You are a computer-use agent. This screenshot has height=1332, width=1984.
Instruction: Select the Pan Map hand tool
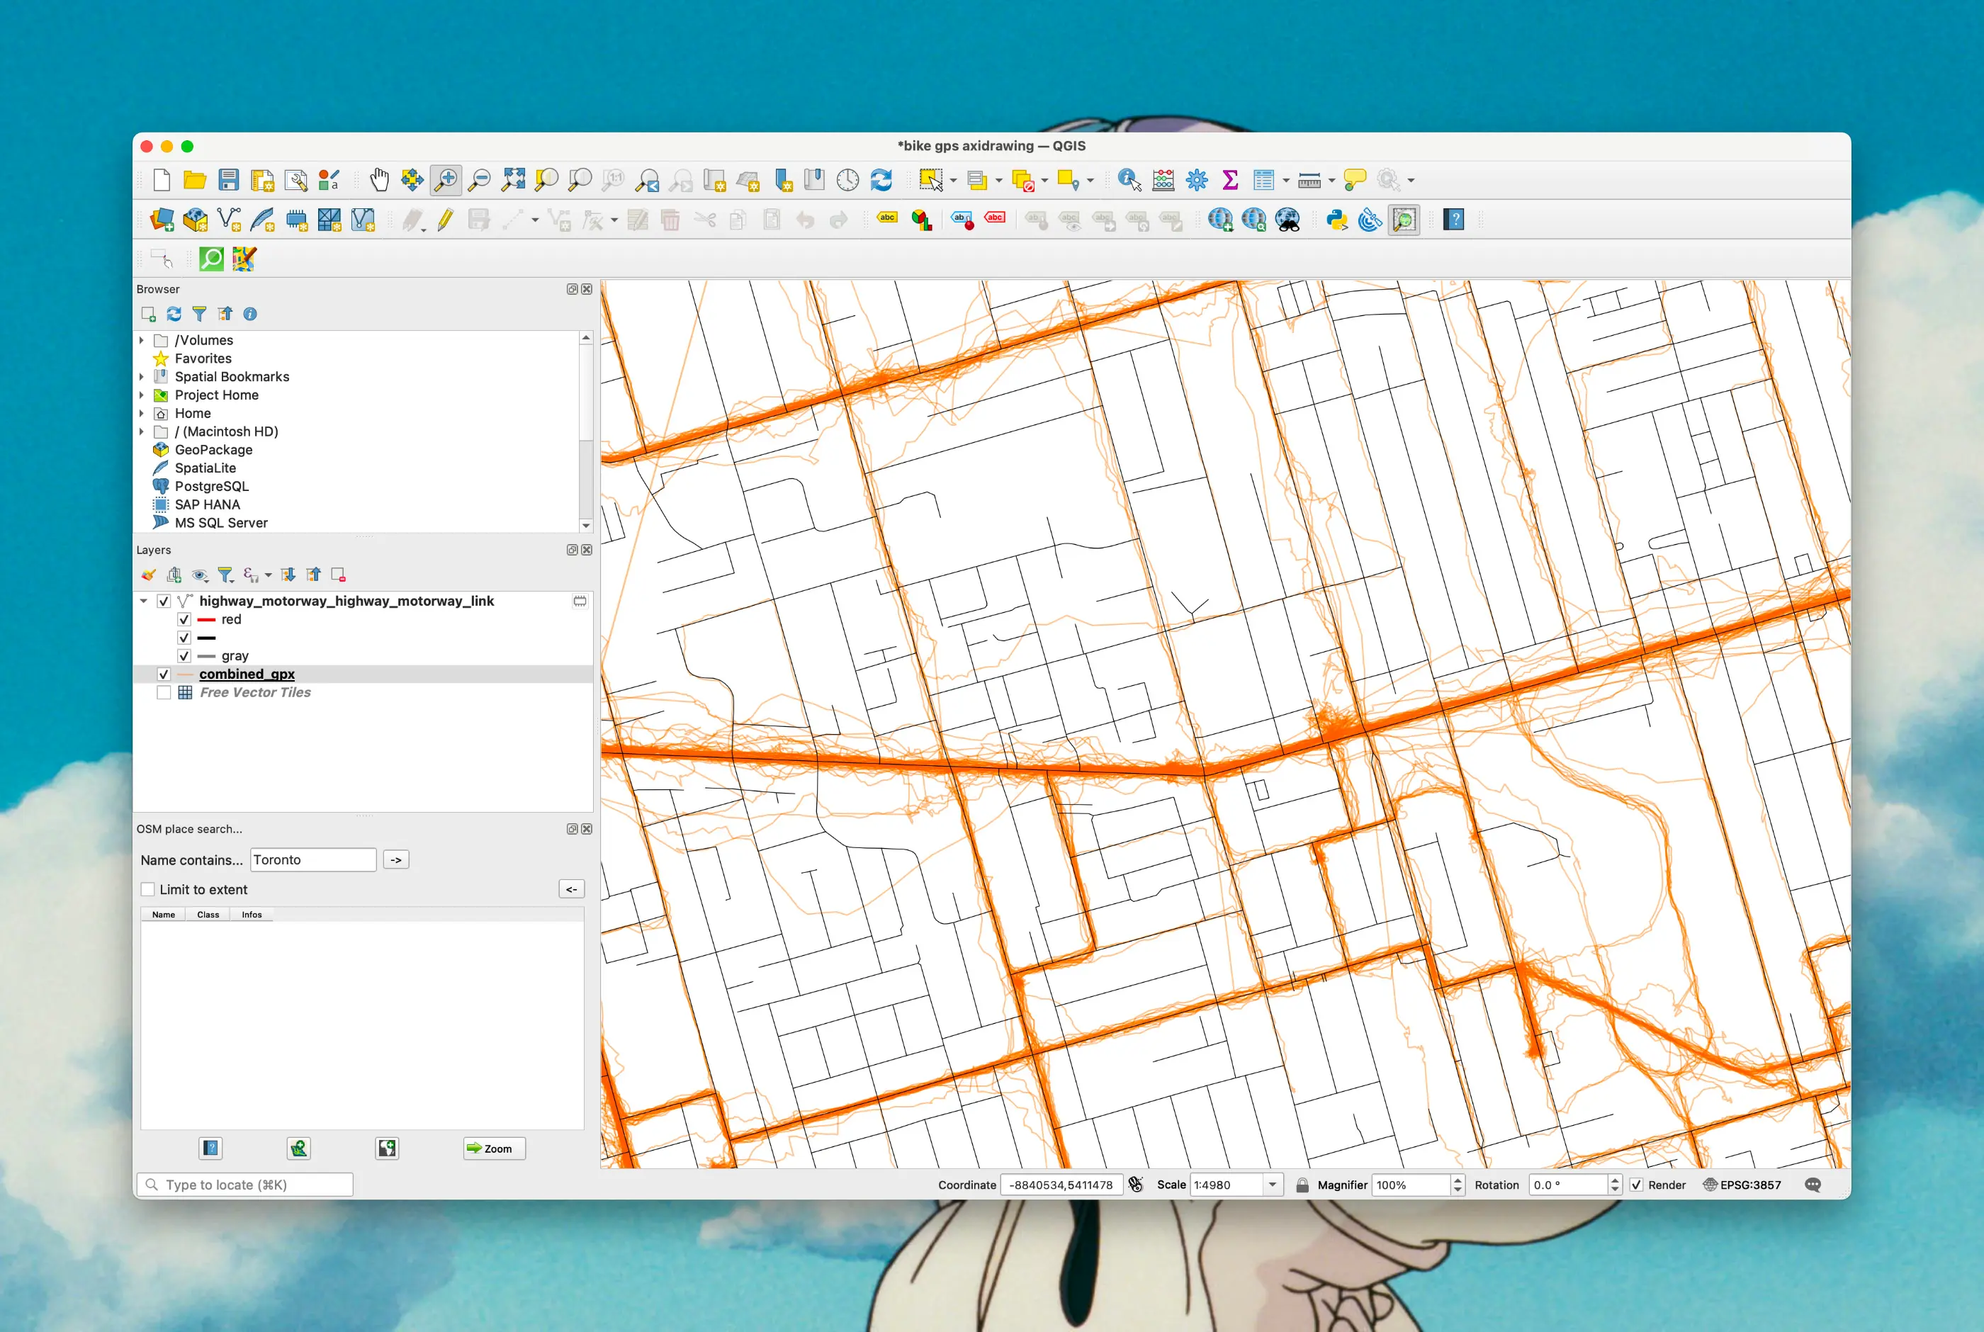[379, 180]
